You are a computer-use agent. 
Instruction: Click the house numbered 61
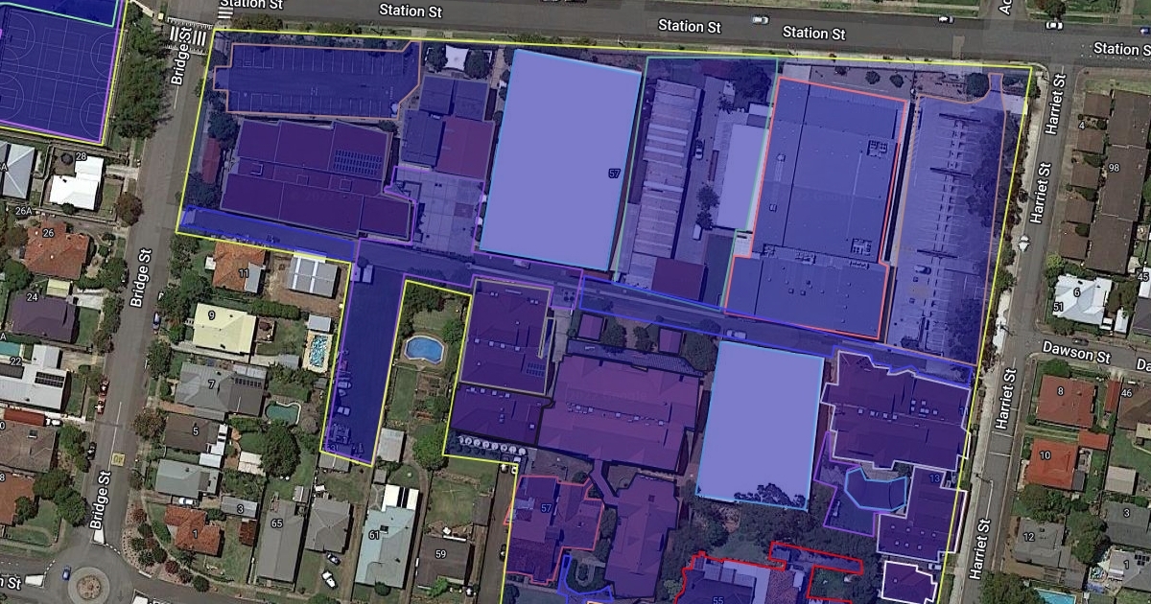coord(384,542)
